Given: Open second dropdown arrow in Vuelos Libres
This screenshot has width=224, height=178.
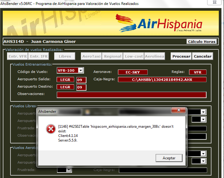Looking at the screenshot, I should pyautogui.click(x=203, y=119).
